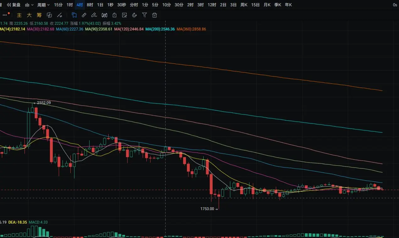Viewport: 399px width, 238px height.
Task: Click the MA(14):2182.14 indicator label
Action: 13,29
